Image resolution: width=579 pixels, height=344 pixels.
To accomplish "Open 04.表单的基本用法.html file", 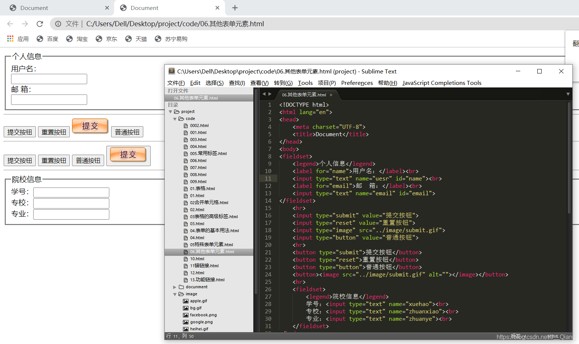I will 215,231.
